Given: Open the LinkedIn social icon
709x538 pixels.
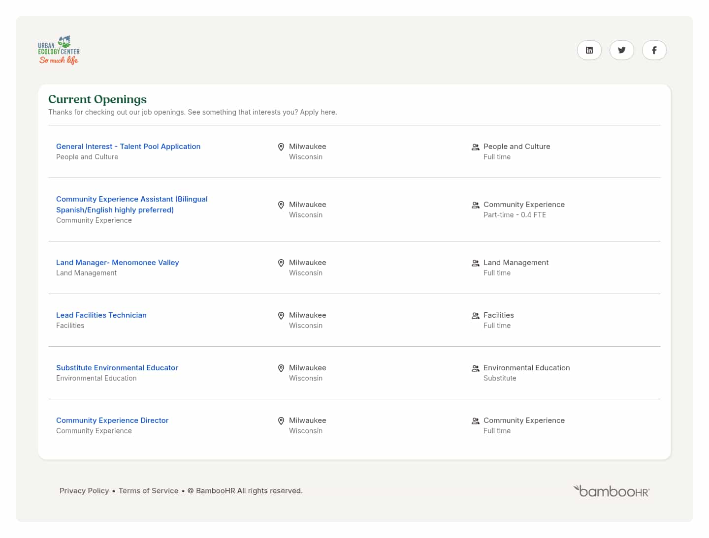Looking at the screenshot, I should tap(589, 50).
